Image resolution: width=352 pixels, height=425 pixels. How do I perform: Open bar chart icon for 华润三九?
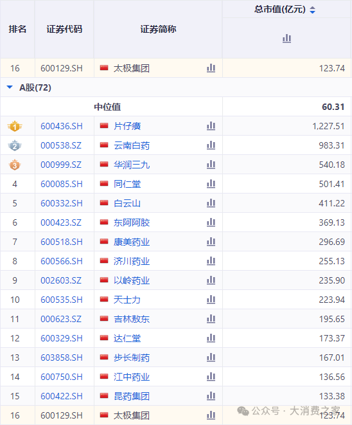pos(211,165)
